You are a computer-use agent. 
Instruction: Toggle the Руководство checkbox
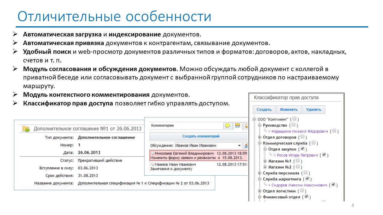(x=293, y=125)
